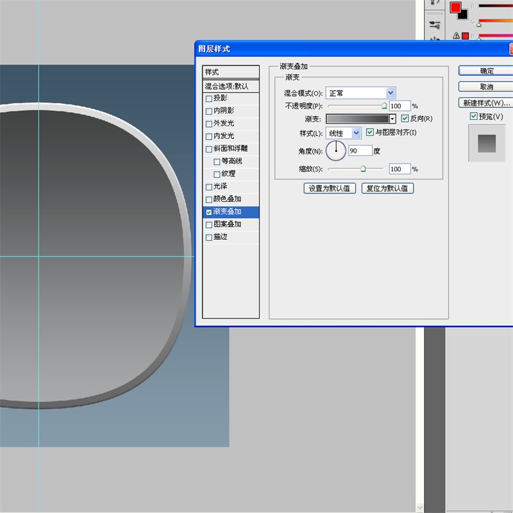Click the 设置为默认值 button
This screenshot has height=513, width=513.
329,189
